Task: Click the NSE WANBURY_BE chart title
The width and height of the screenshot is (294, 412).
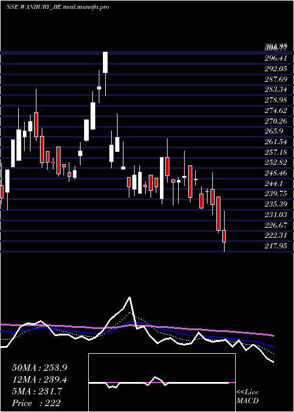Action: [x=58, y=7]
